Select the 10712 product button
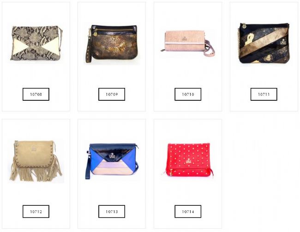 click(x=36, y=211)
